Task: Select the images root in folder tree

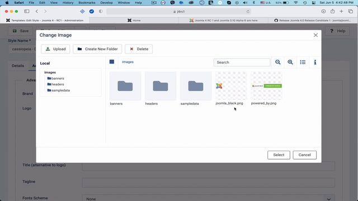Action: pos(50,72)
